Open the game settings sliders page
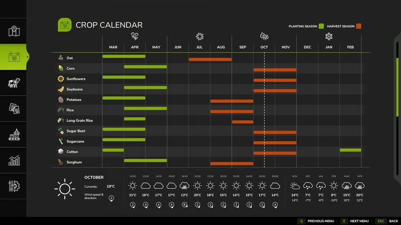 (x=14, y=186)
